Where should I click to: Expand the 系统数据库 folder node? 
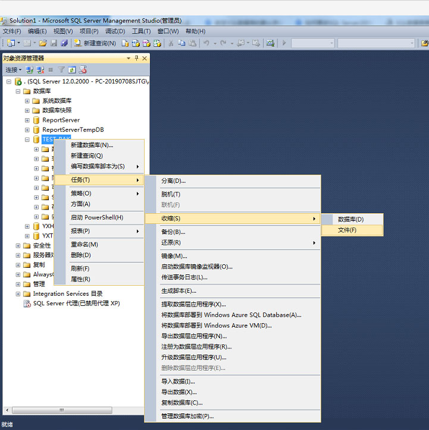pos(27,101)
